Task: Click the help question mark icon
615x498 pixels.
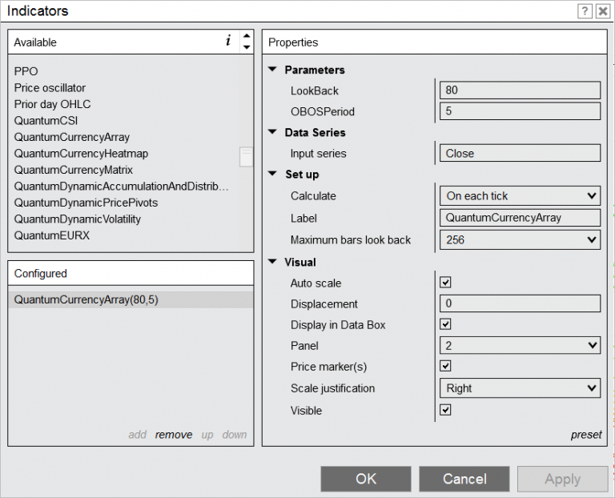Action: pos(584,11)
